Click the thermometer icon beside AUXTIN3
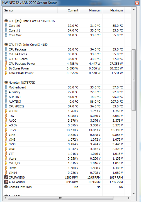Image resolution: width=141 pixels, height=202 pixels. 6,102
